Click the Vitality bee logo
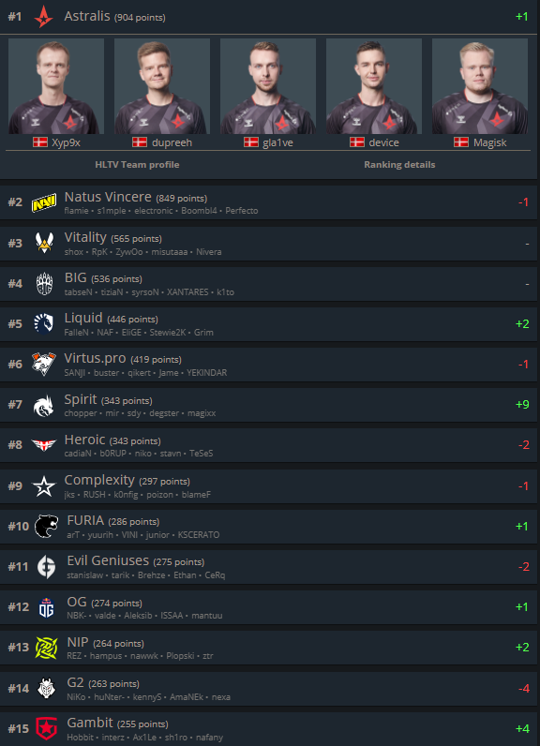 [44, 243]
